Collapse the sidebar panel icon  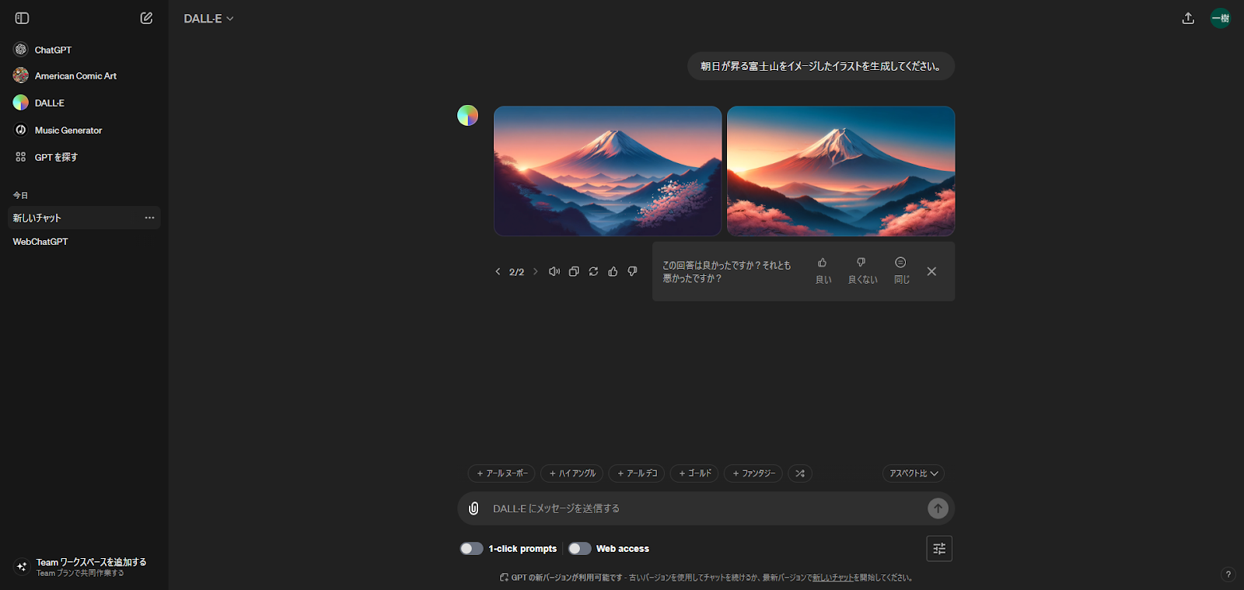point(22,18)
